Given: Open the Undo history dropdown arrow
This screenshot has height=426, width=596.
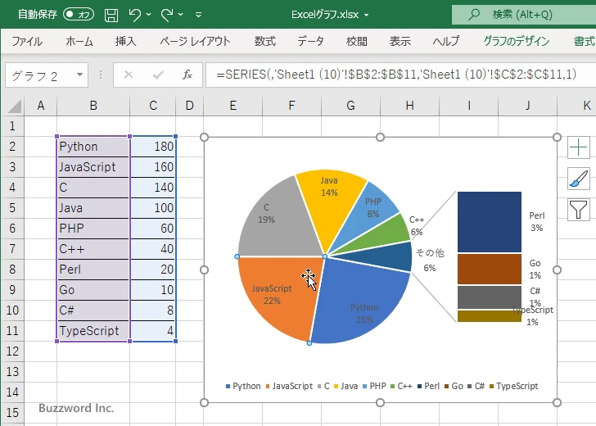Looking at the screenshot, I should click(149, 15).
